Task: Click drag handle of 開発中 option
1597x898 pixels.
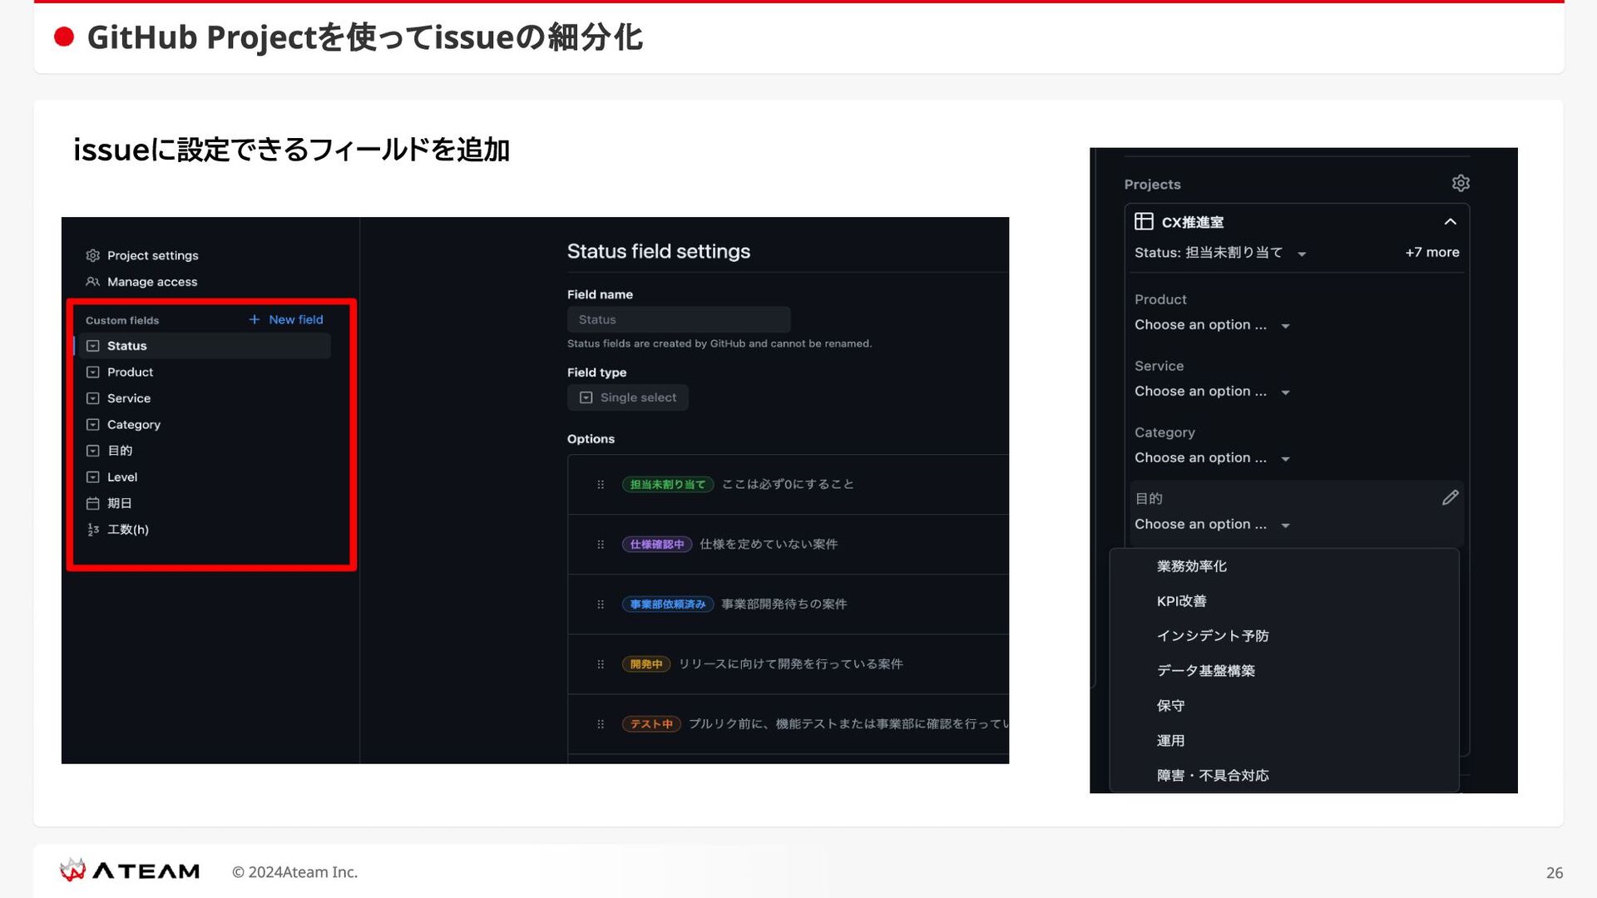Action: point(601,664)
